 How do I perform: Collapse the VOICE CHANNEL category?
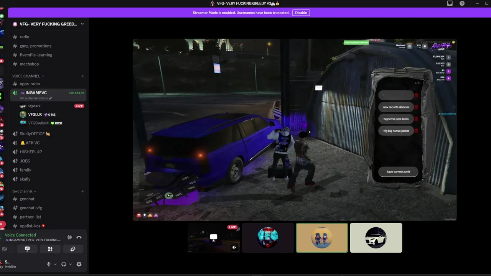(x=28, y=76)
